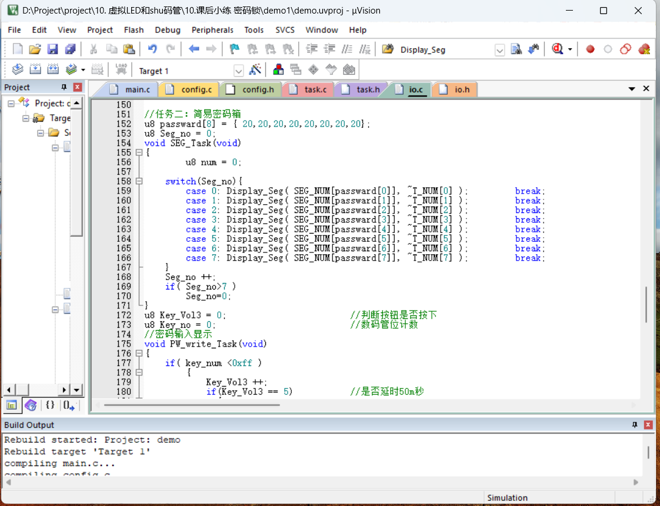Insert breakpoint using red dot icon
Screen dimensions: 660x506
point(590,49)
